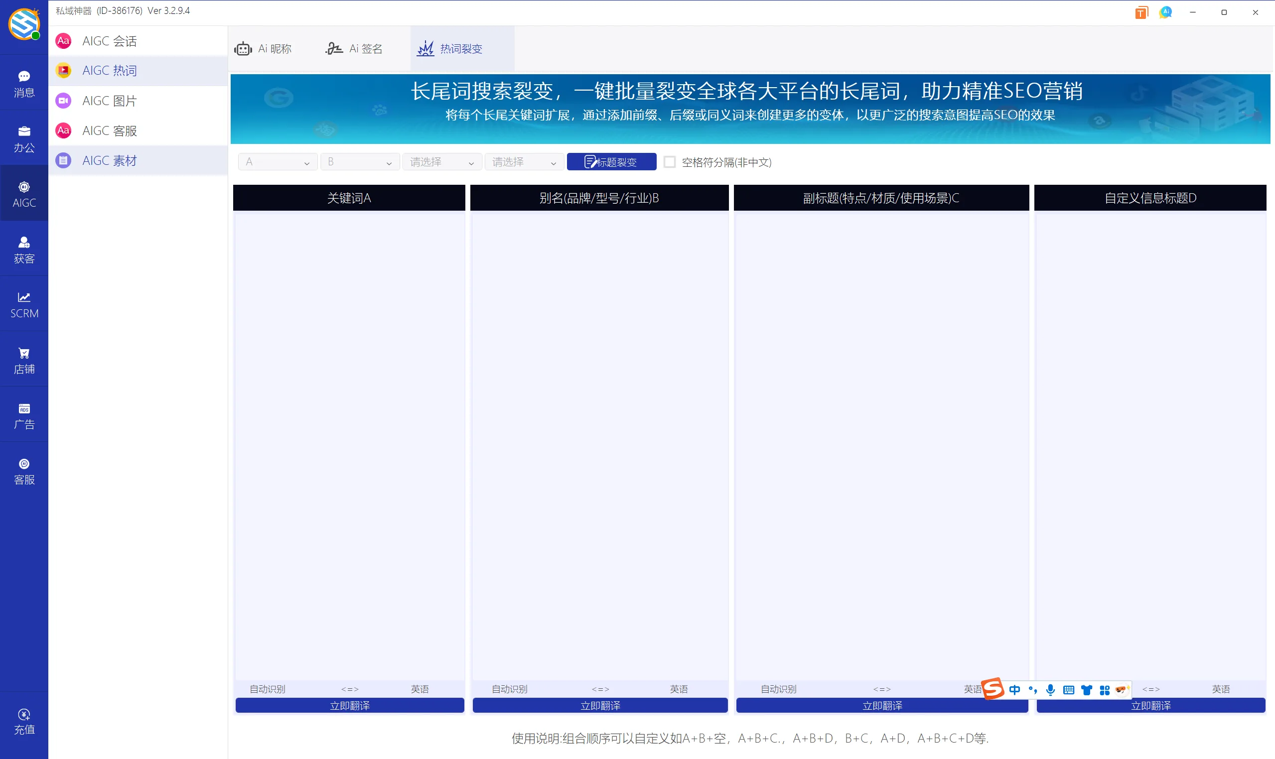Click the Ai chat assistant icon top right
This screenshot has height=759, width=1275.
[1165, 12]
